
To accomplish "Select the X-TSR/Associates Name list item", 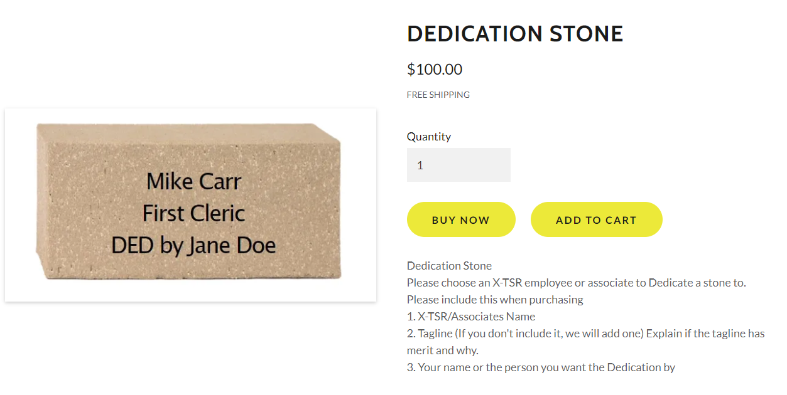I will click(x=471, y=317).
